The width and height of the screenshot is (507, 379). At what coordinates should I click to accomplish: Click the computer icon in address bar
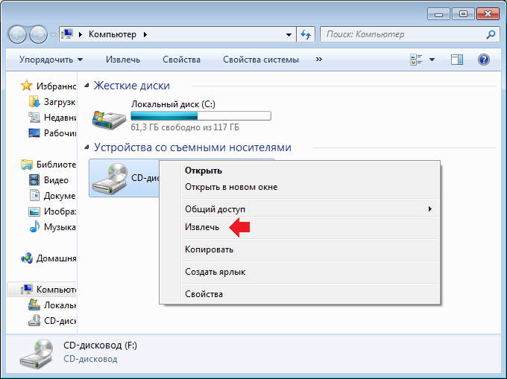[68, 34]
